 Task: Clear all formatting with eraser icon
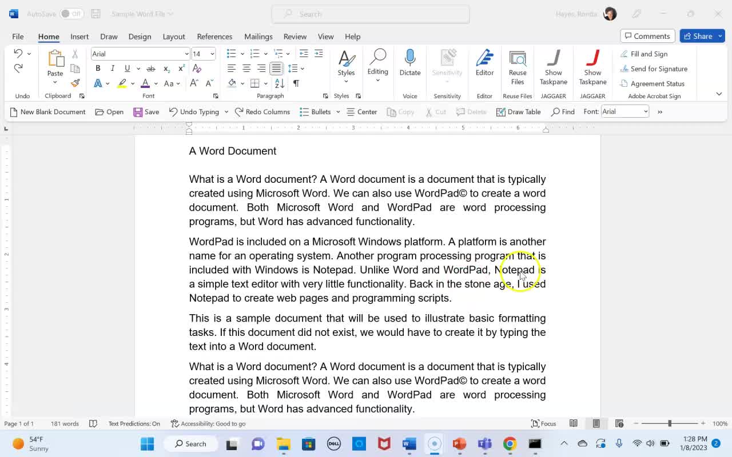tap(197, 69)
